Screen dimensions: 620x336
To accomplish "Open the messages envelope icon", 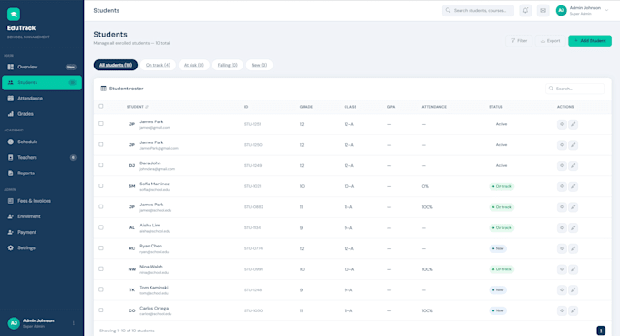I will 542,11.
